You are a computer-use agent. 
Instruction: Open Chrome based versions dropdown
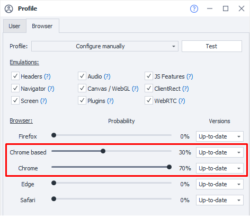point(220,152)
